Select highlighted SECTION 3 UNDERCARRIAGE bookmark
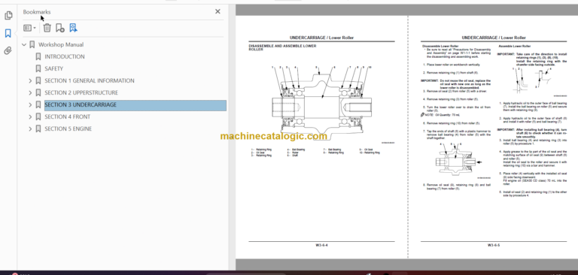This screenshot has height=275, width=578. [x=135, y=105]
